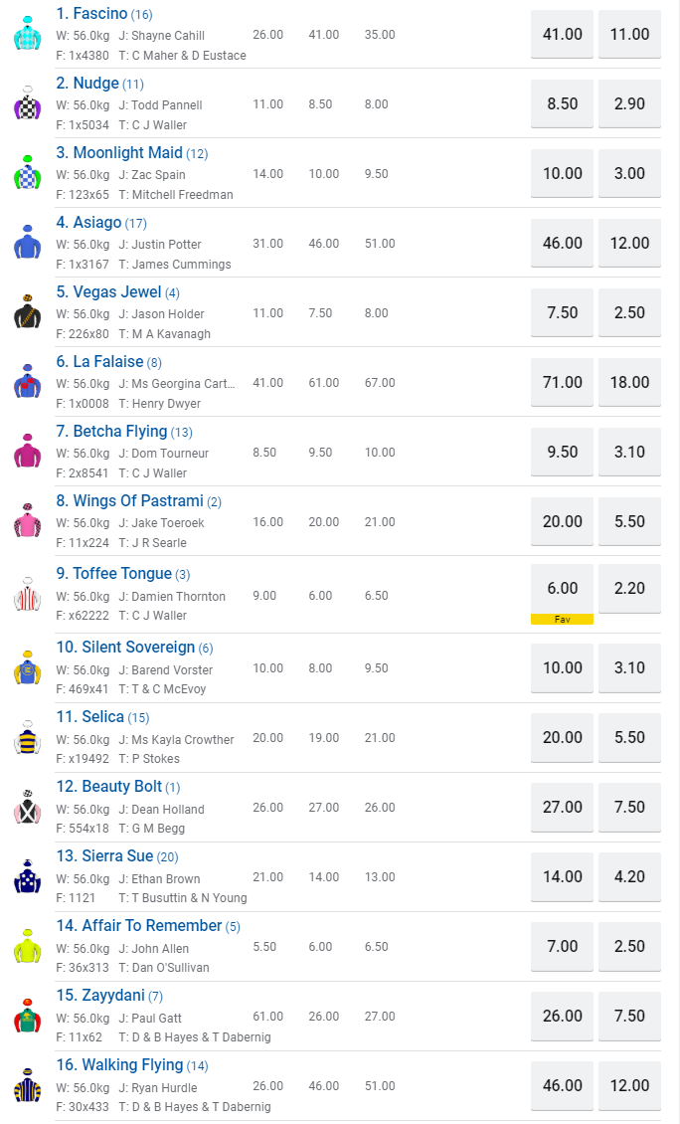Screen dimensions: 680x1124
Task: Click Betcha Flying's magenta jockey silk
Action: [27, 452]
